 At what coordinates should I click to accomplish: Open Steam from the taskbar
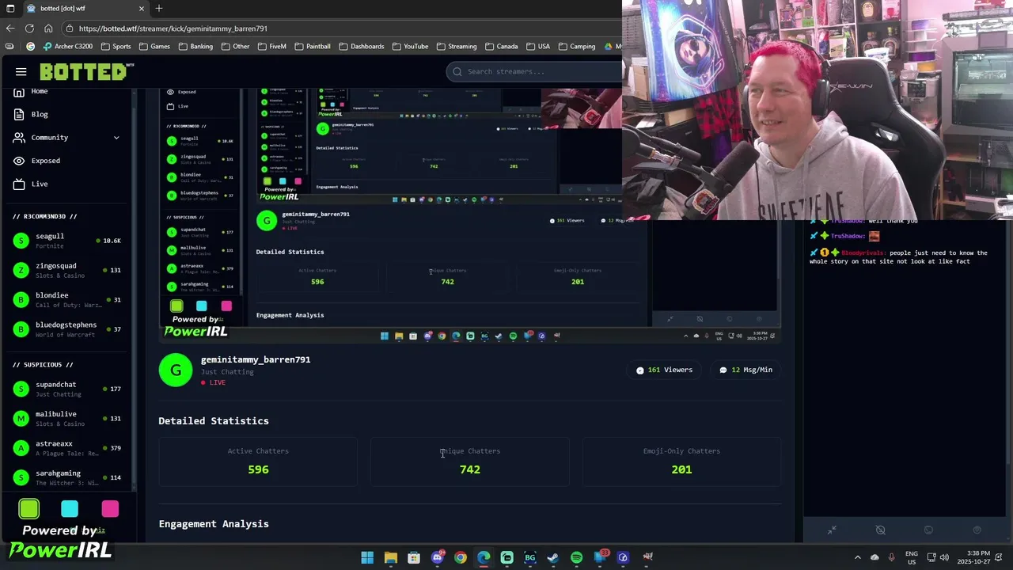point(553,558)
